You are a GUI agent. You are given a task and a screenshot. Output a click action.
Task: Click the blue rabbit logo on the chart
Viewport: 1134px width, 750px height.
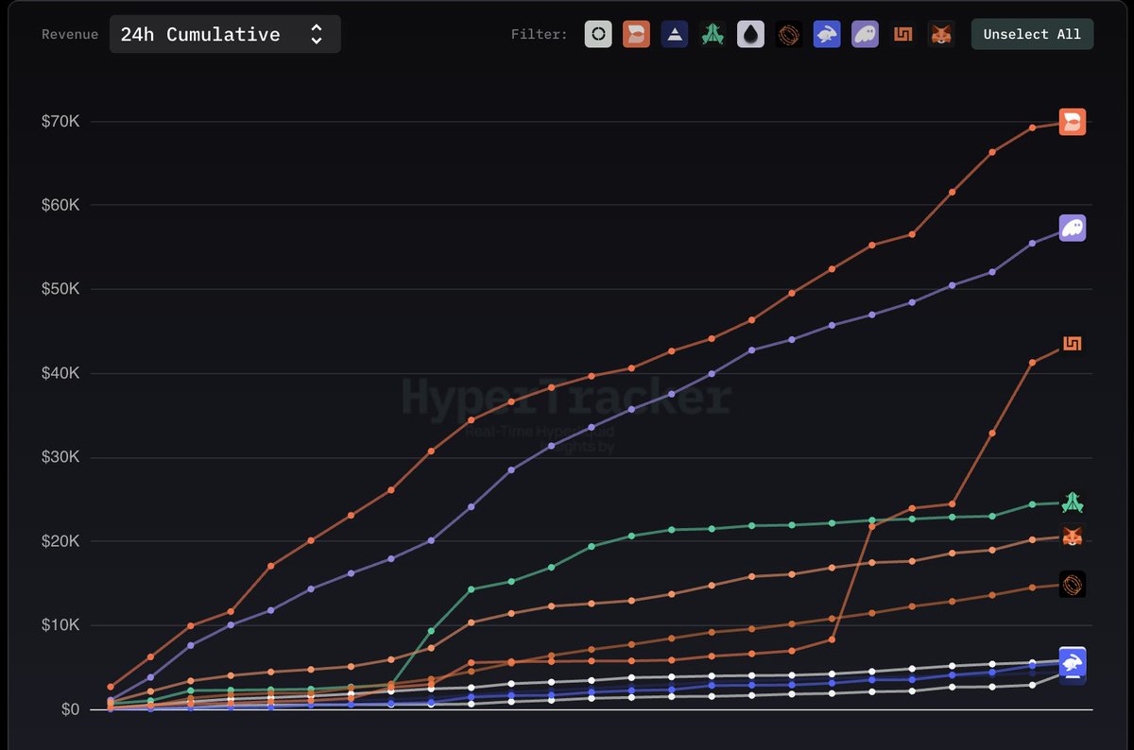[x=1073, y=664]
